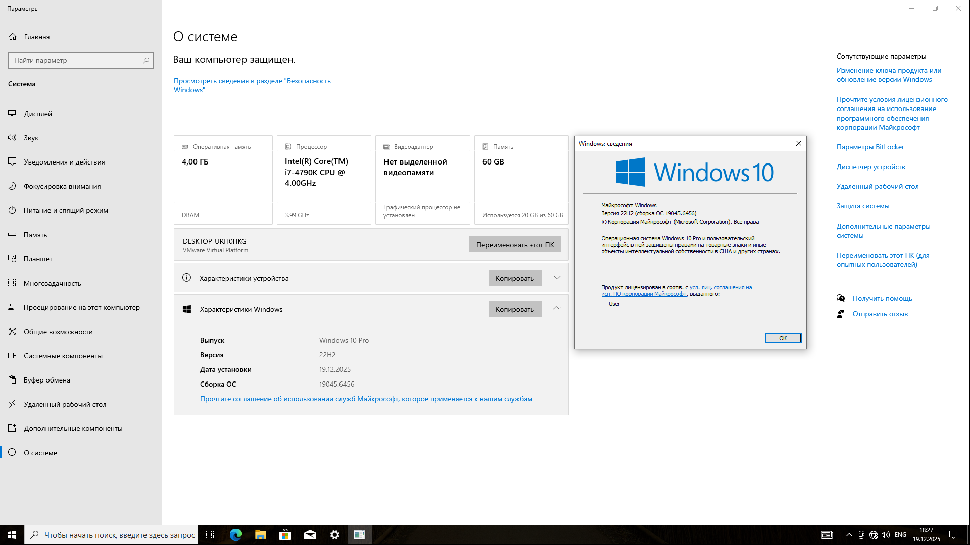Image resolution: width=970 pixels, height=545 pixels.
Task: Collapse the Характеристики Windows section
Action: tap(557, 308)
